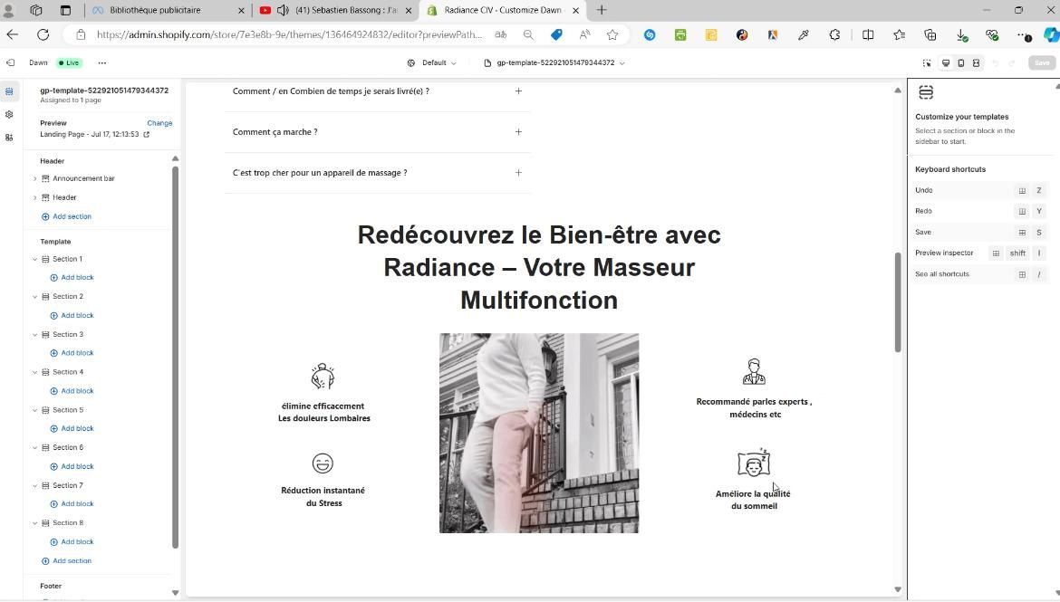Click Change preview link
This screenshot has width=1060, height=602.
click(x=159, y=123)
